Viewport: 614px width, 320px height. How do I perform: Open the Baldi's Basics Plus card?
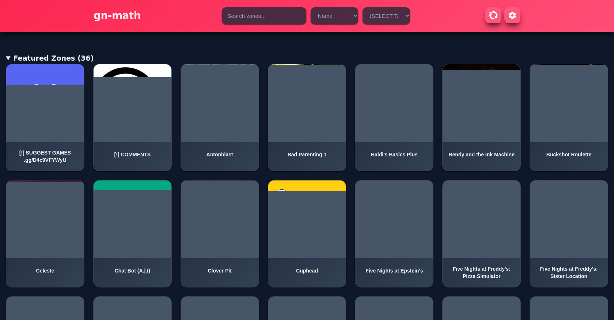(x=394, y=118)
